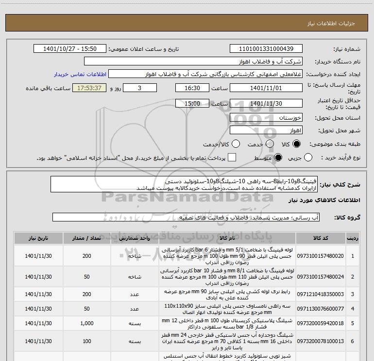Click unit بسته in row 5
Screen dimensions: 374x361
[135, 324]
